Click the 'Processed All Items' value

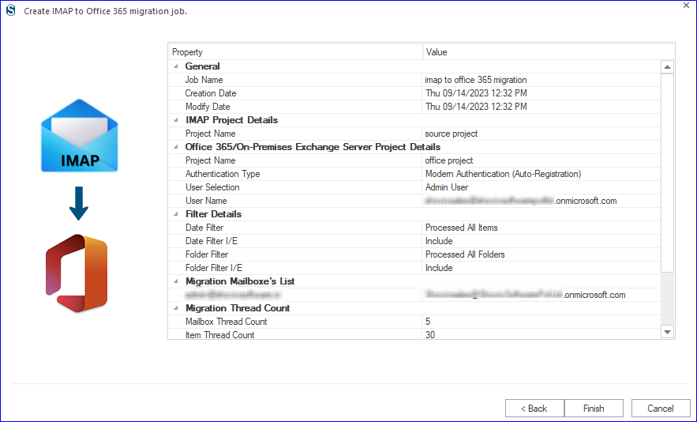462,228
